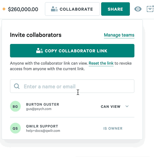
Task: Open the Manage teams link
Action: [x=119, y=35]
